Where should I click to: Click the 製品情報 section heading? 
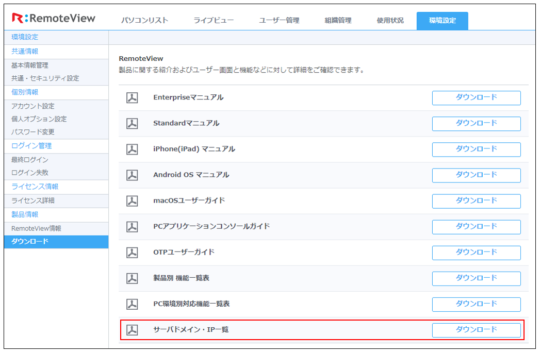tap(25, 215)
